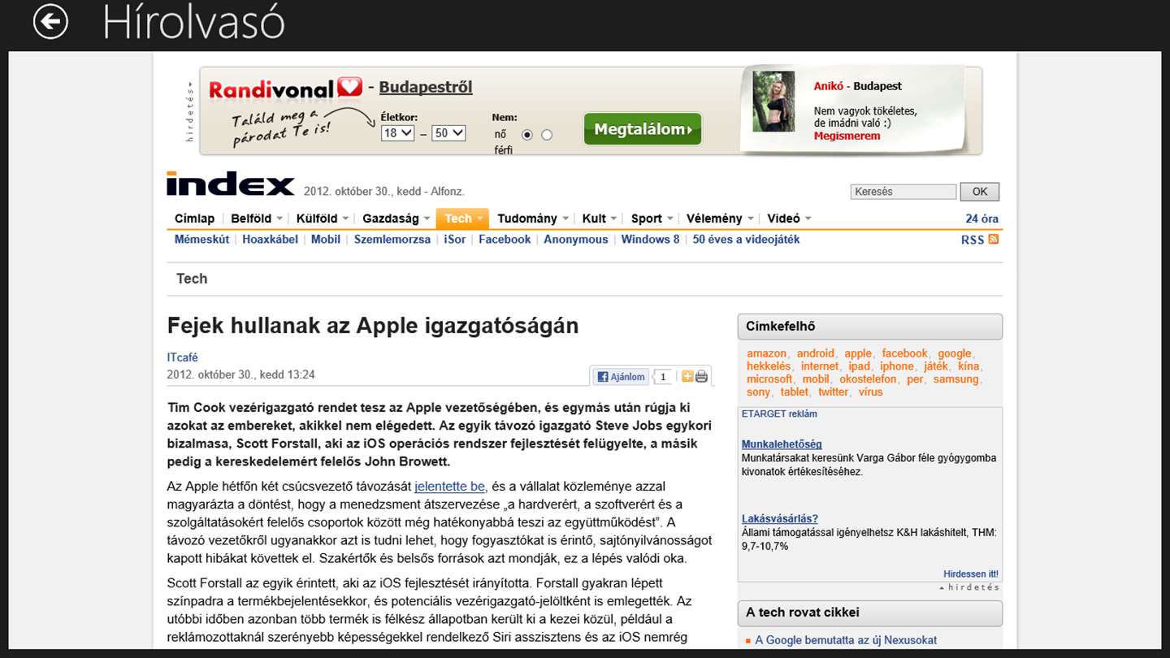This screenshot has width=1170, height=658.
Task: Expand the arrow beside Tudomány
Action: point(565,219)
